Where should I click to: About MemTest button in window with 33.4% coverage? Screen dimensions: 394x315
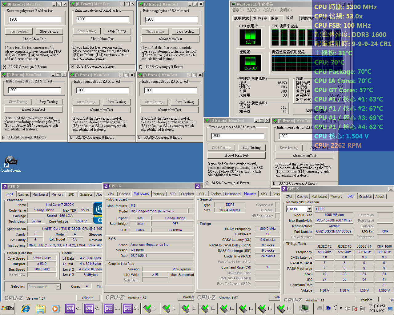coord(304,156)
